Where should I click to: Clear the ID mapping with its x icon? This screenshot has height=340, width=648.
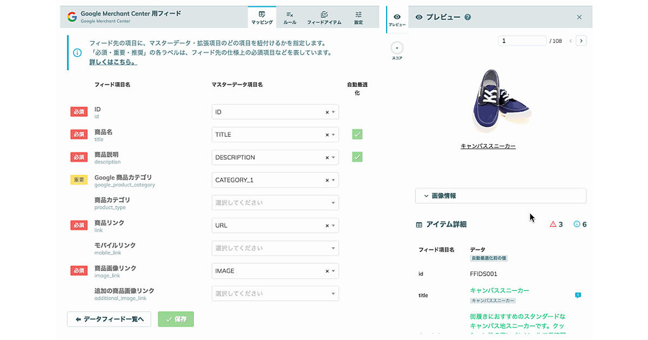click(327, 112)
